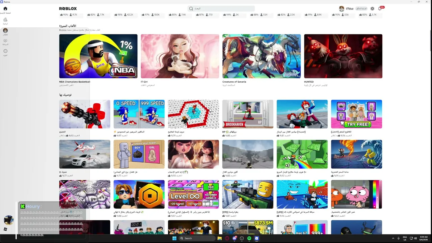Image resolution: width=432 pixels, height=243 pixels.
Task: Click the NBA Champions Basketball title
Action: tap(75, 82)
